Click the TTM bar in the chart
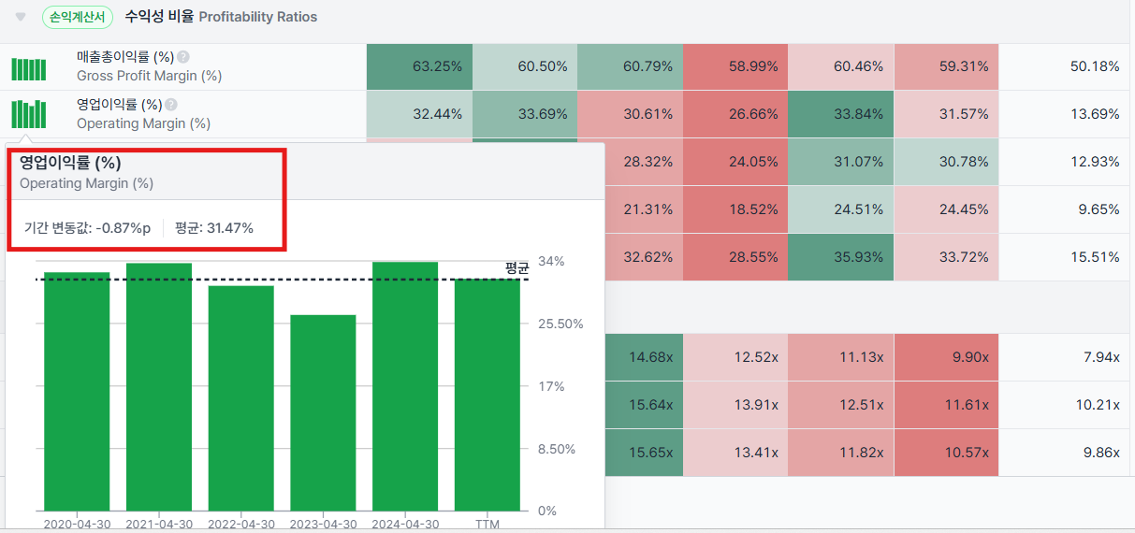 [487, 396]
